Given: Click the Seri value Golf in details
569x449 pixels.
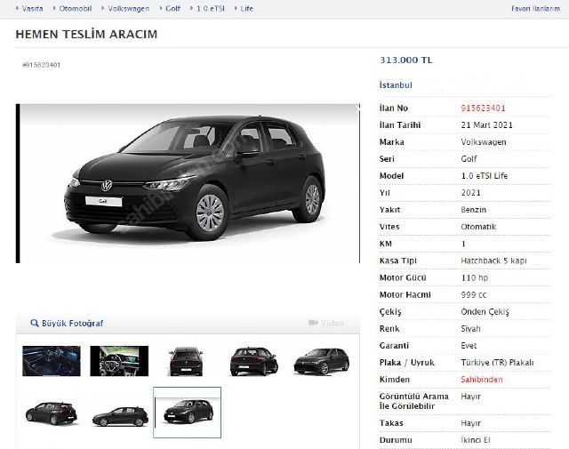Looking at the screenshot, I should point(469,158).
